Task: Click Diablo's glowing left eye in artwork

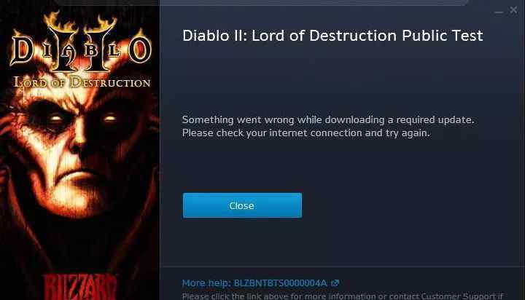Action: coord(56,118)
